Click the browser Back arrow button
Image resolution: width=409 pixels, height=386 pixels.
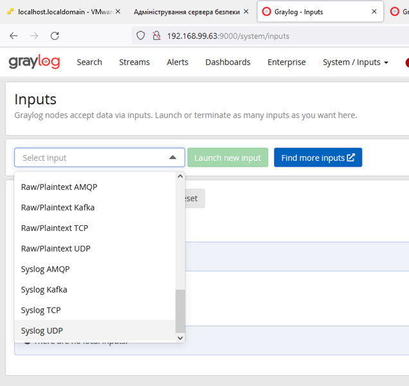tap(14, 36)
